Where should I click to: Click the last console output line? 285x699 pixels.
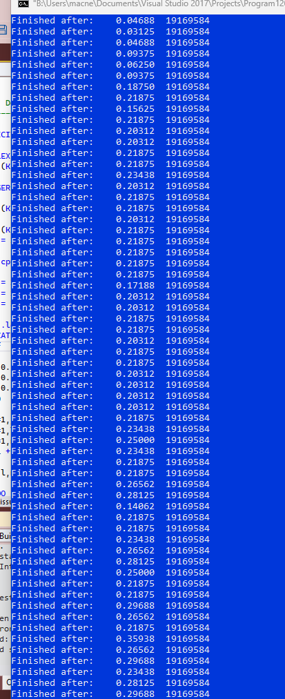(110, 693)
